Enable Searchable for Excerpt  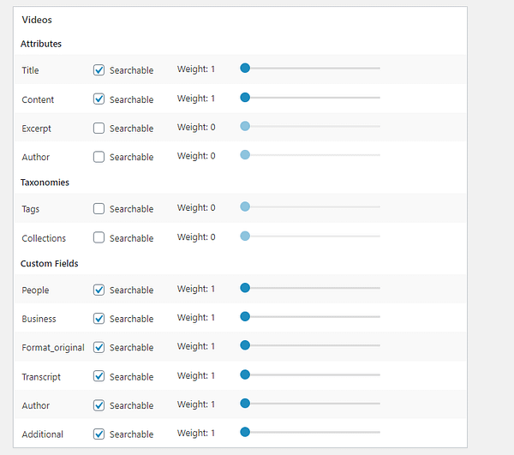[99, 129]
